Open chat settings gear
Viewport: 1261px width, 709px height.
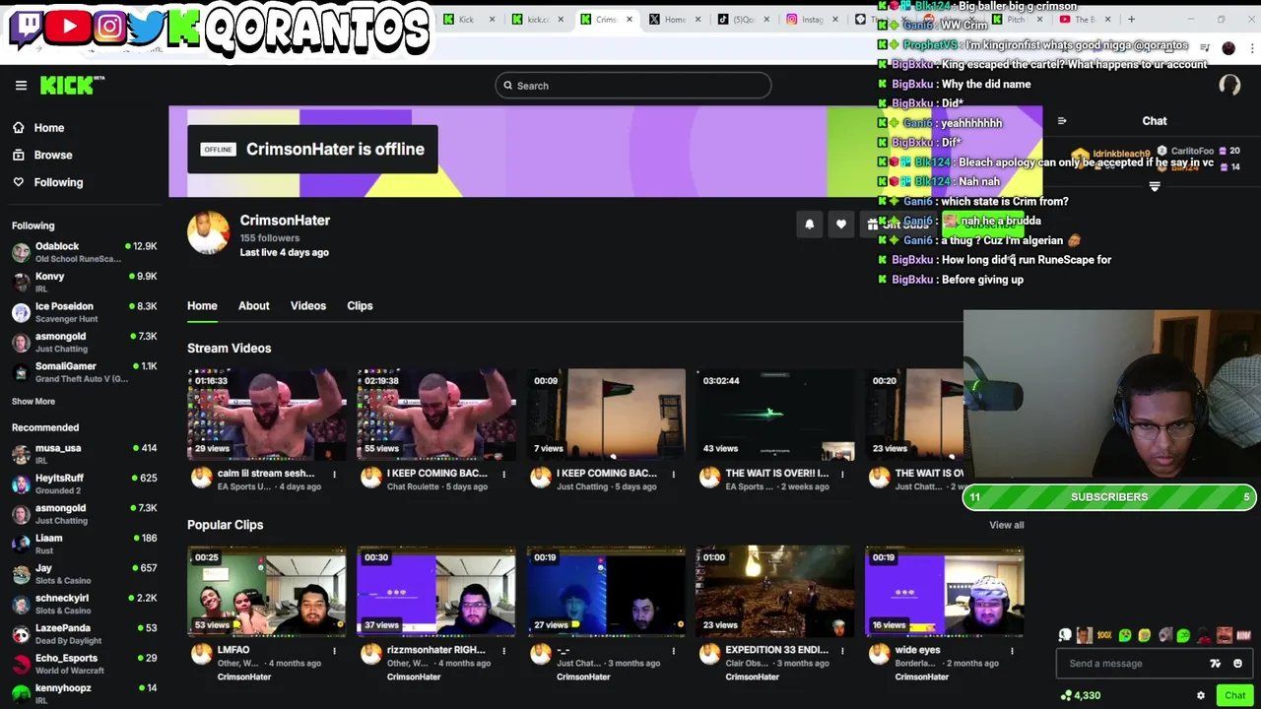(x=1200, y=696)
